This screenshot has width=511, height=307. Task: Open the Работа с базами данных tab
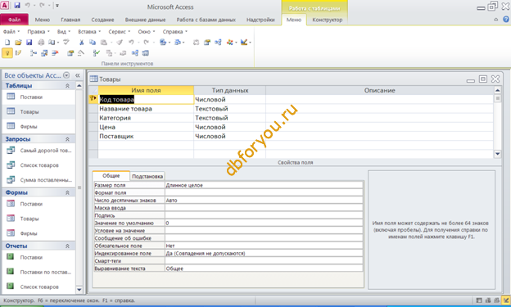[x=206, y=20]
